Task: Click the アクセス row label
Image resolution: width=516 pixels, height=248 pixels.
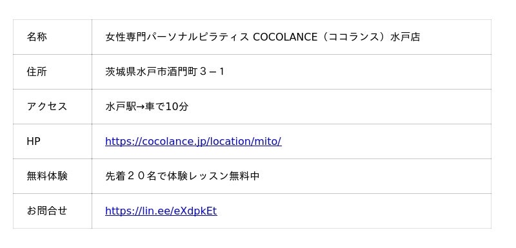Action: point(46,106)
